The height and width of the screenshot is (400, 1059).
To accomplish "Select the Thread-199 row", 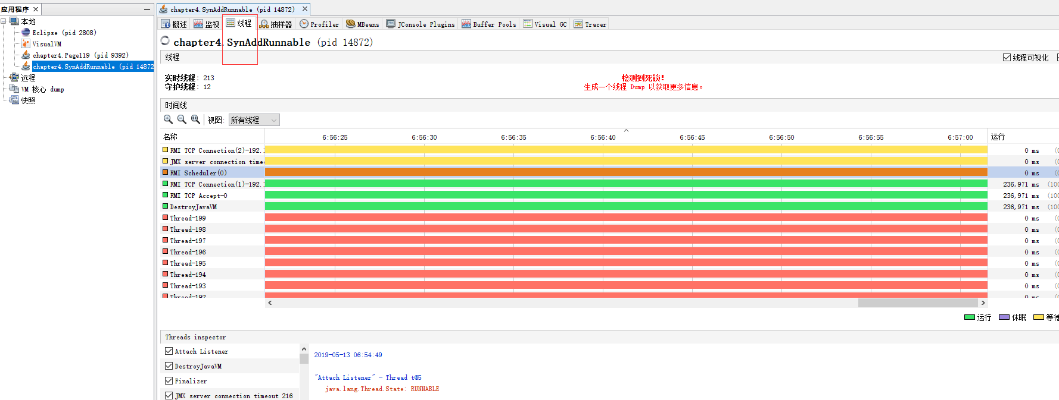I will point(213,218).
